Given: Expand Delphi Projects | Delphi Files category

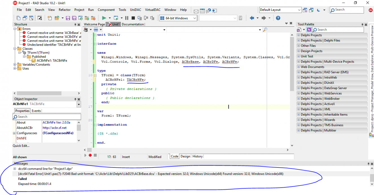Looking at the screenshot, I should pos(299,41).
